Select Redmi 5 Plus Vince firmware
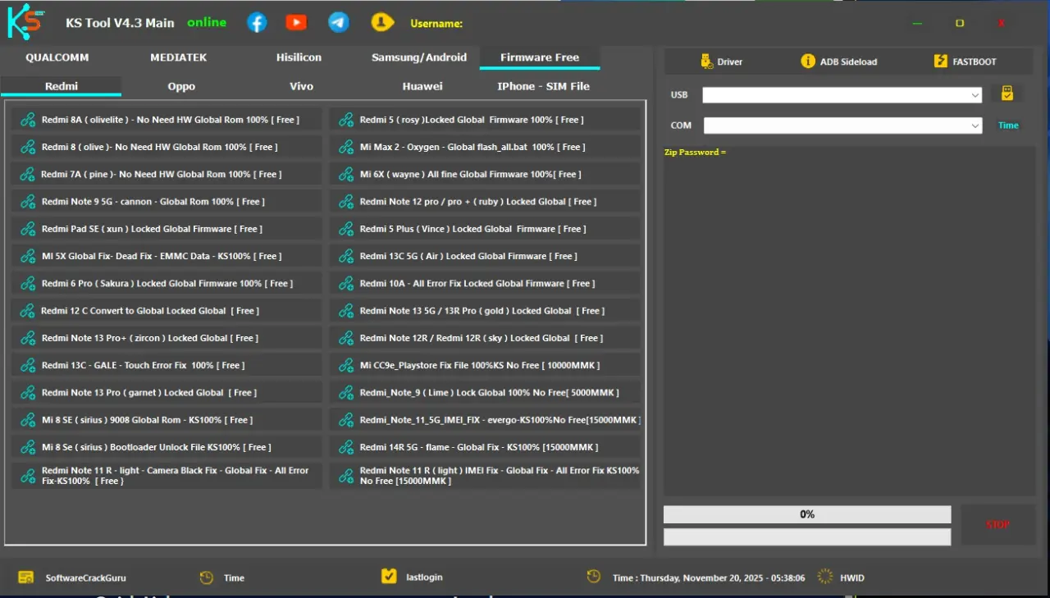 (485, 229)
